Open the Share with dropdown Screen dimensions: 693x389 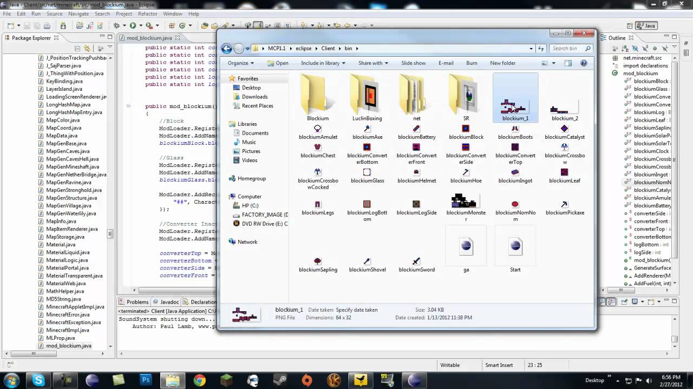[x=373, y=63]
